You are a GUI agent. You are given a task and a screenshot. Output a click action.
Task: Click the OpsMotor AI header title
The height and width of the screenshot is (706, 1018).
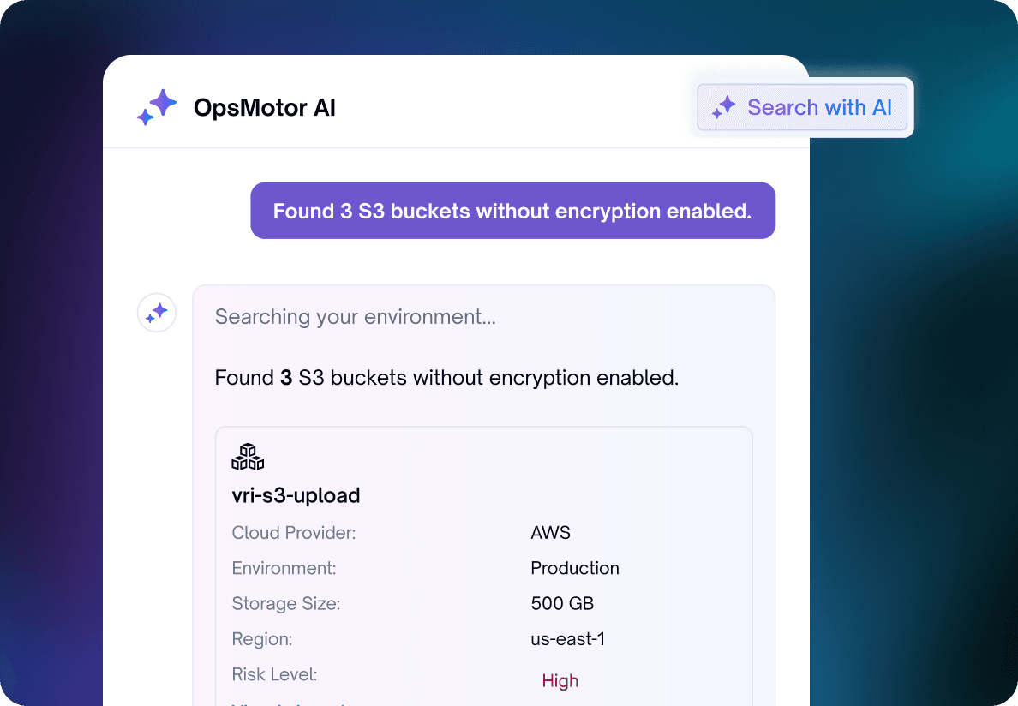[264, 108]
